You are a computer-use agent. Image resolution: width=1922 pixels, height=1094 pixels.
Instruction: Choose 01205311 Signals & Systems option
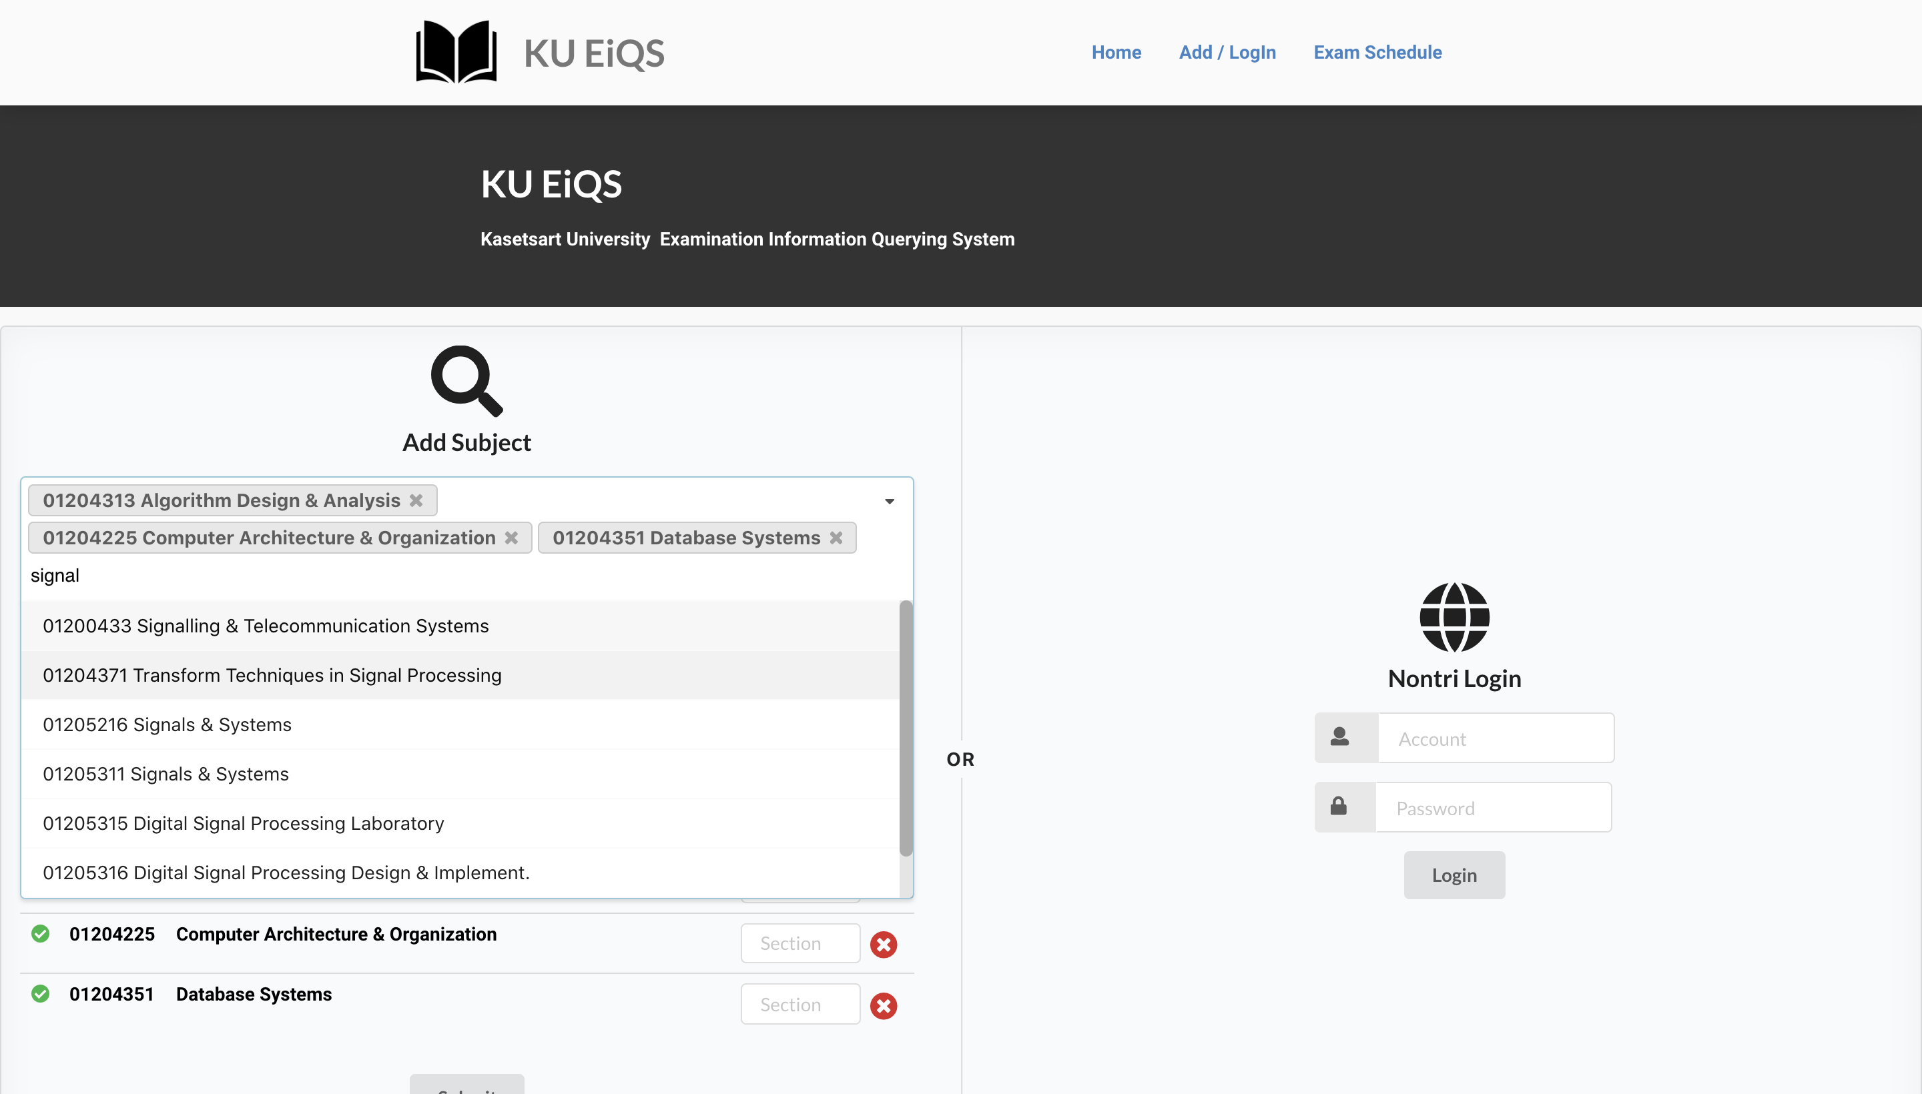point(460,774)
